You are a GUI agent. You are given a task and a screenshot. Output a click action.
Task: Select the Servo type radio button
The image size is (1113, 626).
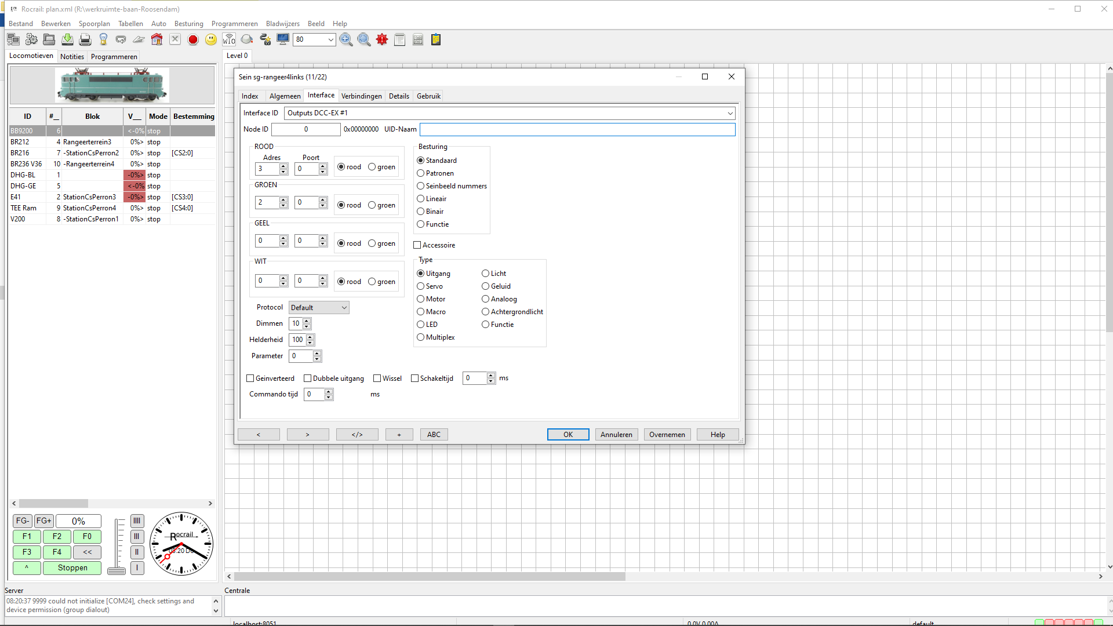(421, 286)
